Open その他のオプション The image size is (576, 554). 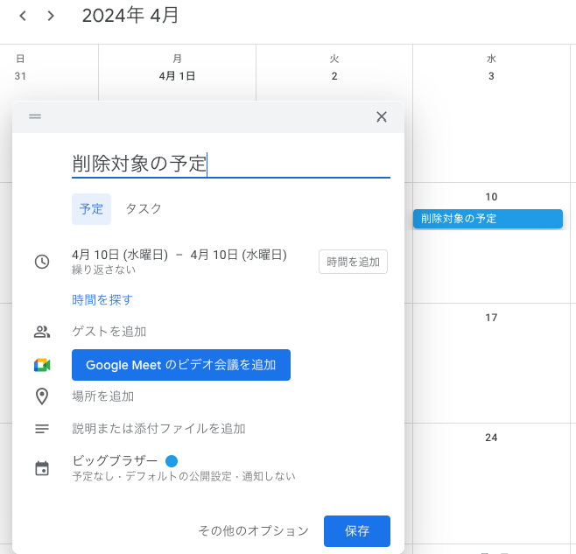(x=253, y=531)
